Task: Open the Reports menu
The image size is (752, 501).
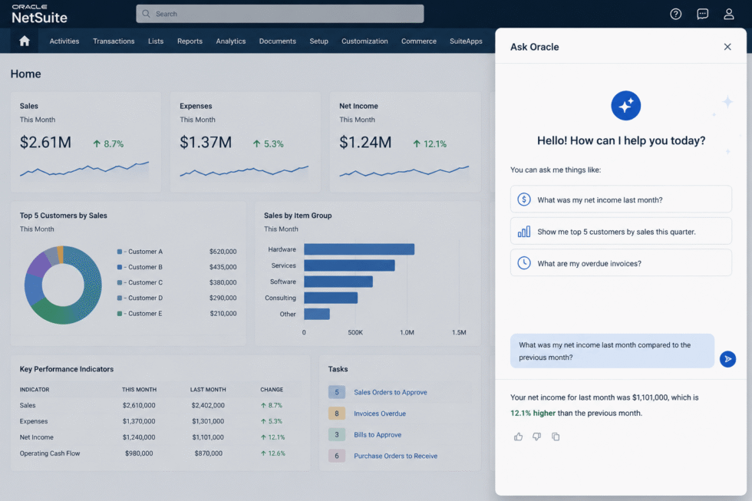Action: (x=190, y=41)
